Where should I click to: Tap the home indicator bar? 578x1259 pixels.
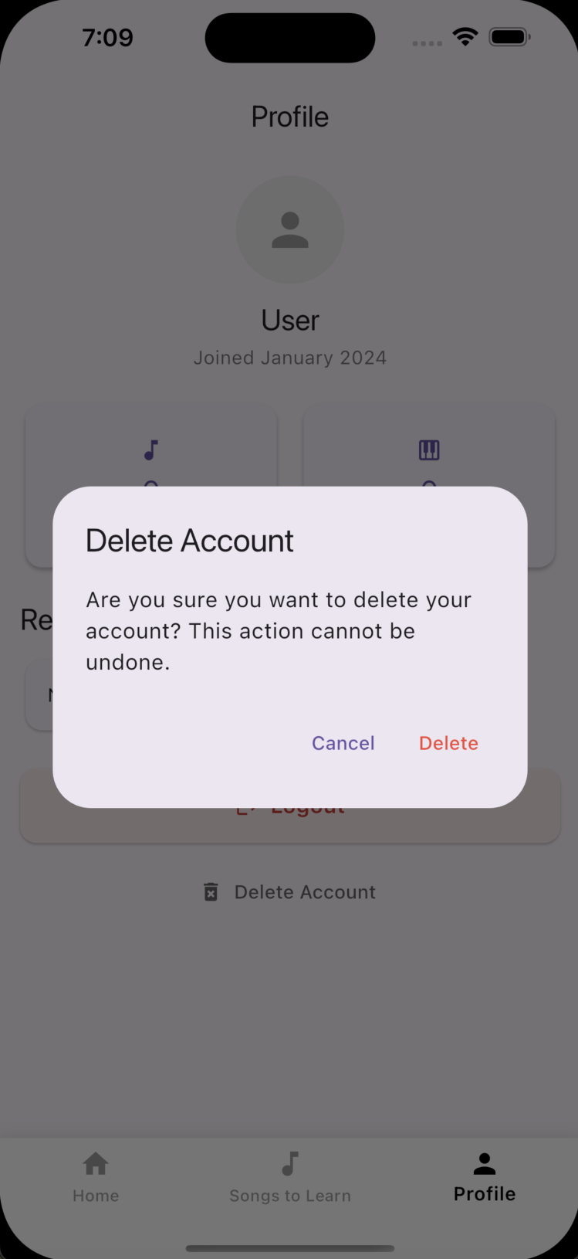pos(290,1248)
